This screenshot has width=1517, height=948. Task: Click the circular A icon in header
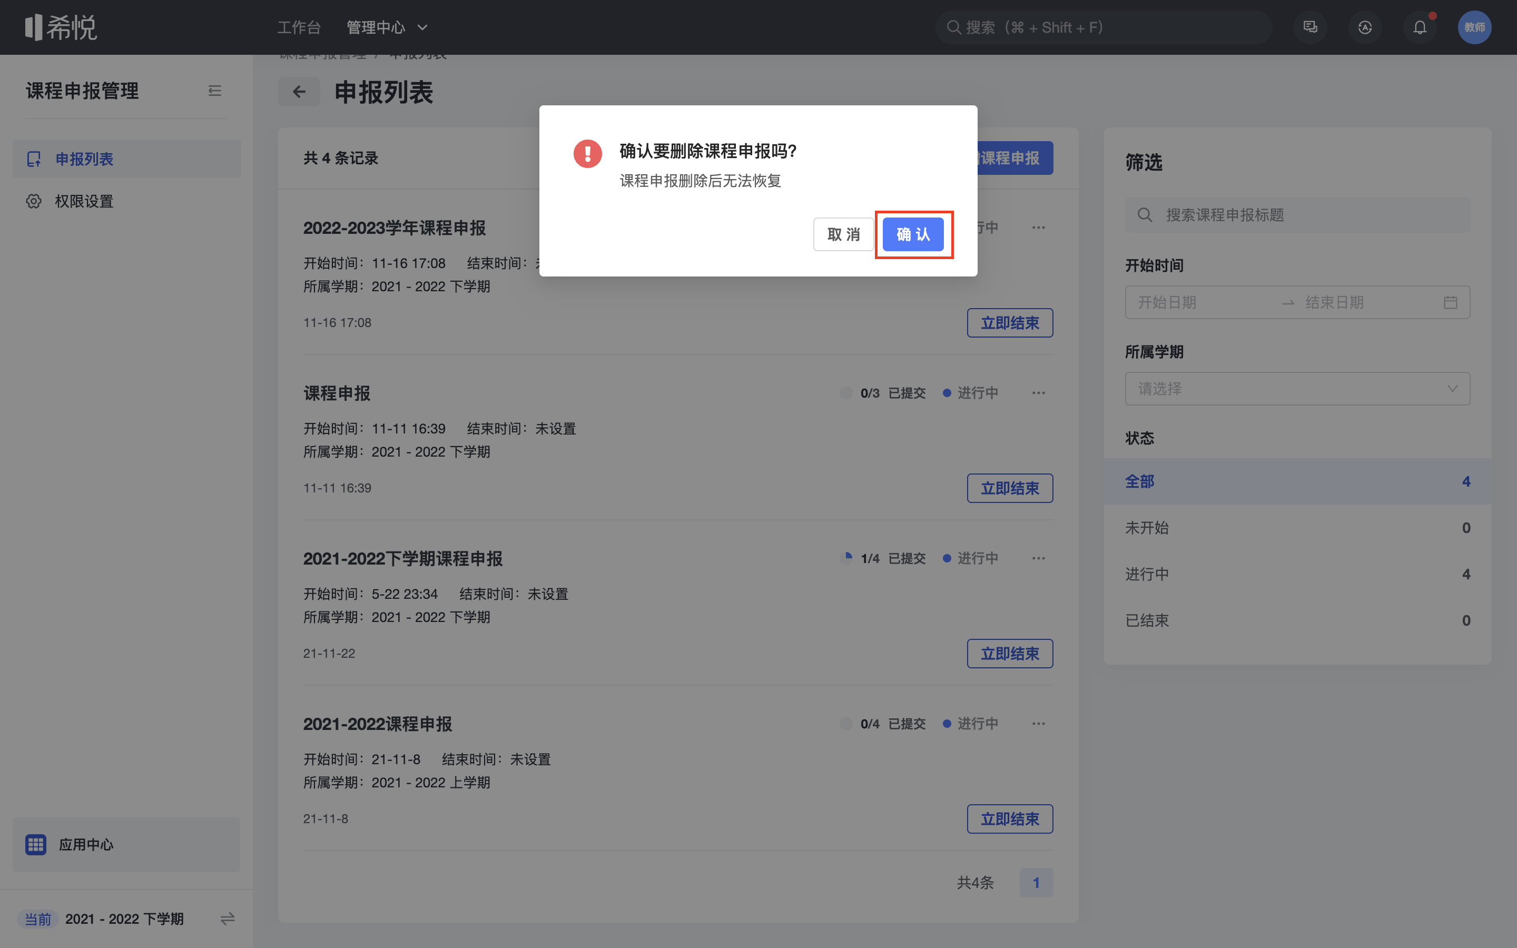click(1365, 27)
